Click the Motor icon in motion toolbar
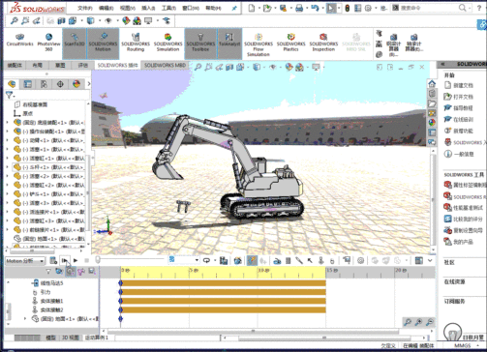Screen dimensions: 487x352 coord(277,260)
